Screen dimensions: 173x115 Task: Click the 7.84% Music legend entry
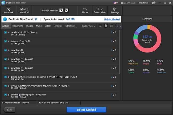pyautogui.click(x=160, y=62)
